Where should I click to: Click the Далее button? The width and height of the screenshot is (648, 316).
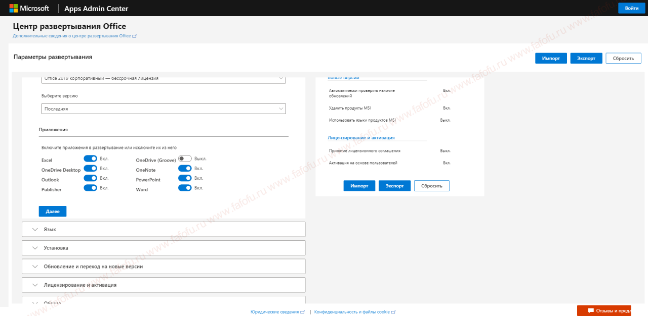pyautogui.click(x=53, y=212)
